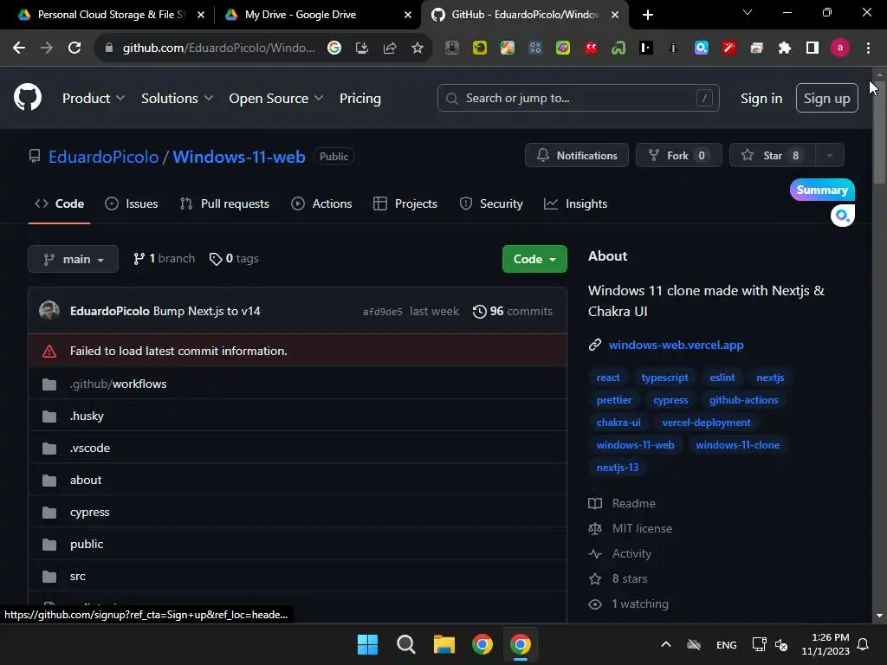887x665 pixels.
Task: Open windows-web.vercel.app link
Action: 676,345
